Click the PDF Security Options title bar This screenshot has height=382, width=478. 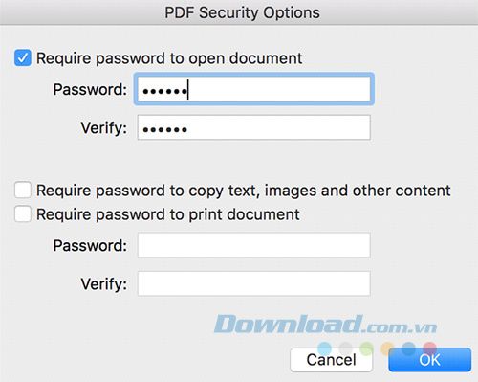(239, 12)
